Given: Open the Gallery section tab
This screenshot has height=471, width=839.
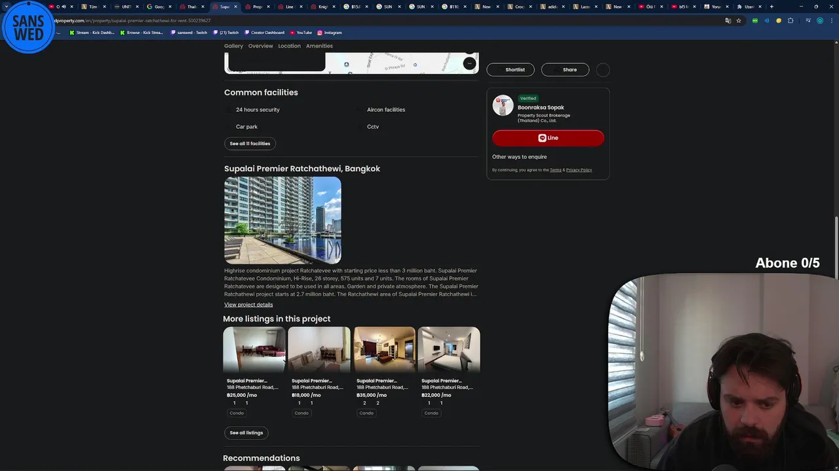Looking at the screenshot, I should (x=233, y=46).
